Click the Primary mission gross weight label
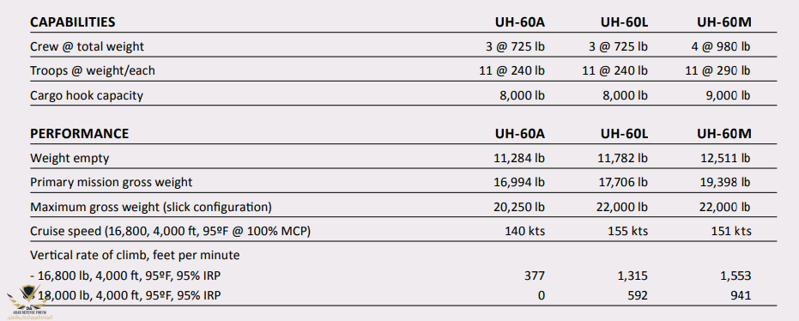 (112, 183)
